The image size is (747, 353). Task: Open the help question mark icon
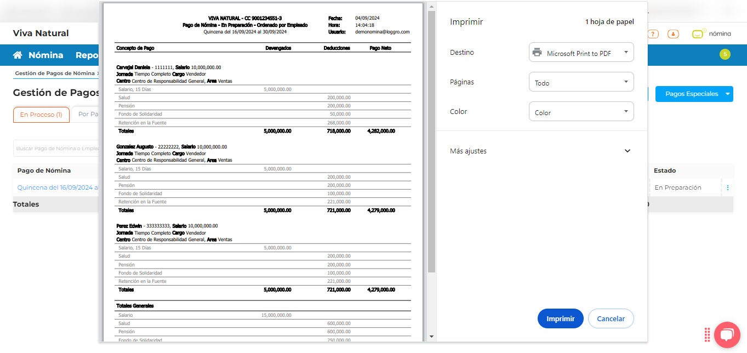(653, 34)
